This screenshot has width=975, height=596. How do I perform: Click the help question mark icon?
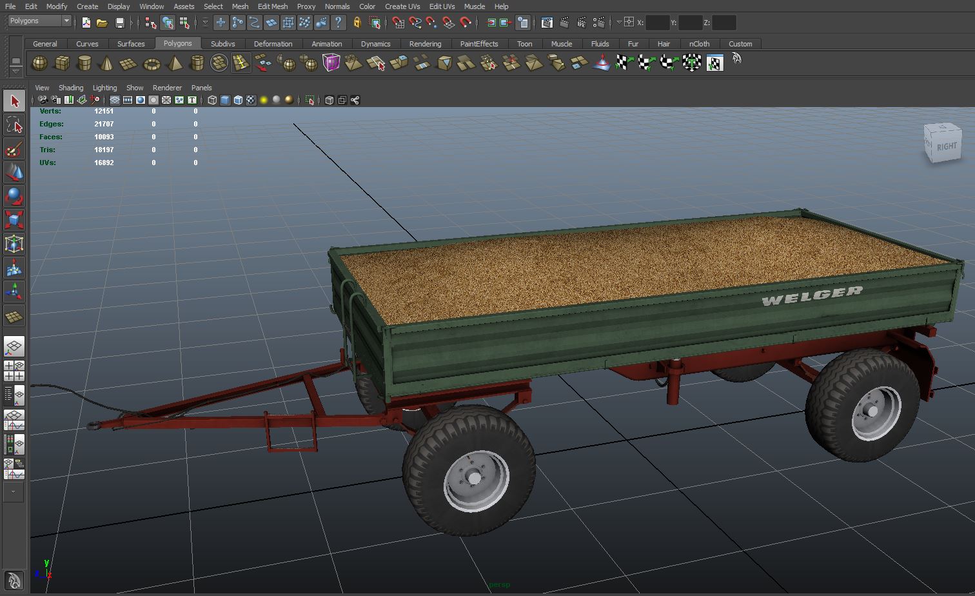[338, 23]
